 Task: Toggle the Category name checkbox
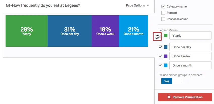pyautogui.click(x=163, y=6)
